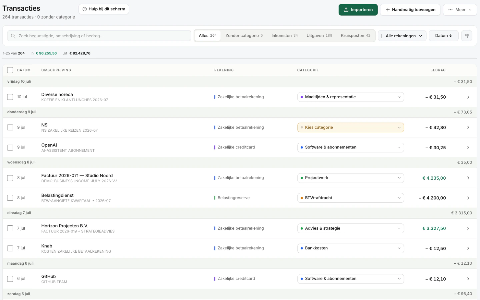
Task: Click Horizon Projecten B.V. description
Action: [x=65, y=226]
